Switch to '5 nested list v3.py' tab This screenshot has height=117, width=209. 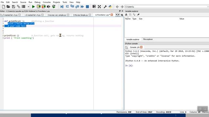10,15
